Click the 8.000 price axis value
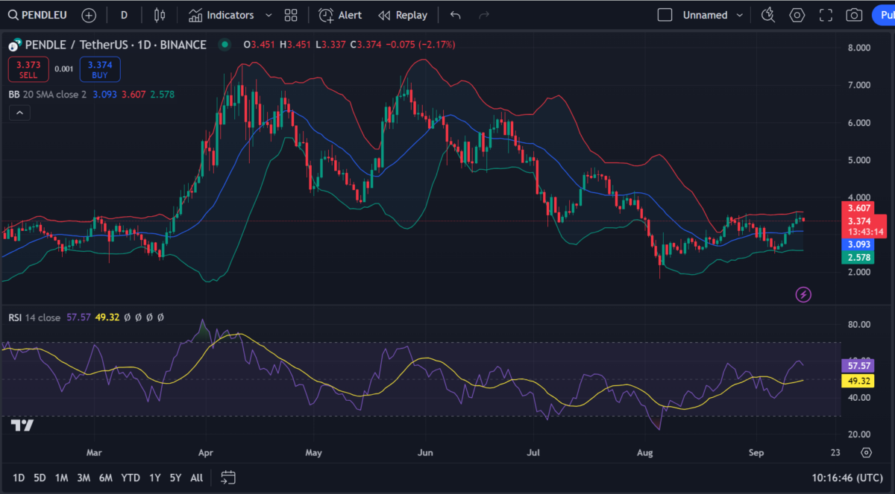The image size is (895, 494). [859, 48]
